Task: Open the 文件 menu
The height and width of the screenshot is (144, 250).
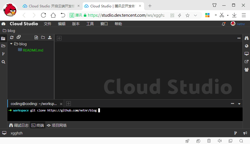Action: point(48,24)
